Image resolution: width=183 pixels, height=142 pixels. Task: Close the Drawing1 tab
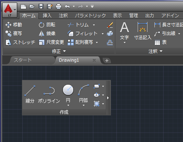[x=94, y=60]
